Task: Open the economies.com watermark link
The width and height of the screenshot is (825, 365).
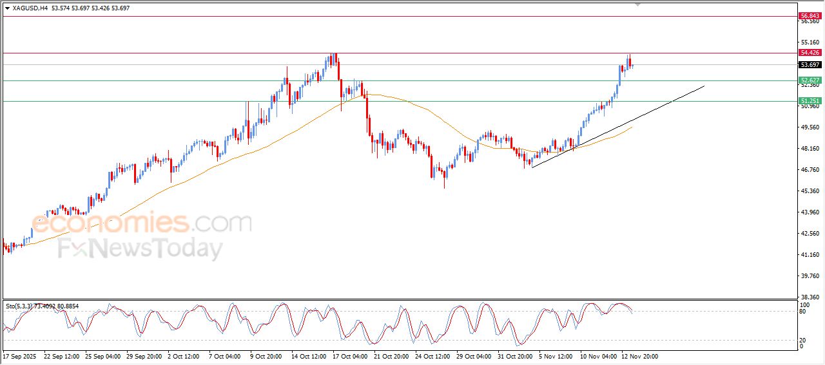Action: (x=142, y=224)
